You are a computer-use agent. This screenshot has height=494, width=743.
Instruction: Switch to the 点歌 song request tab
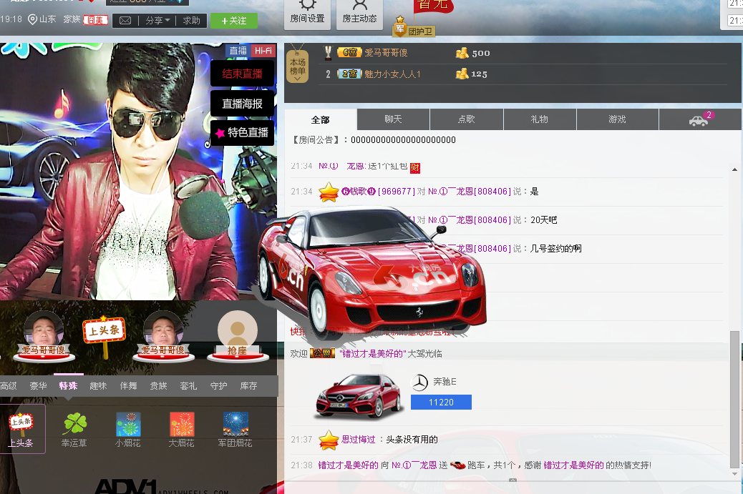[467, 119]
